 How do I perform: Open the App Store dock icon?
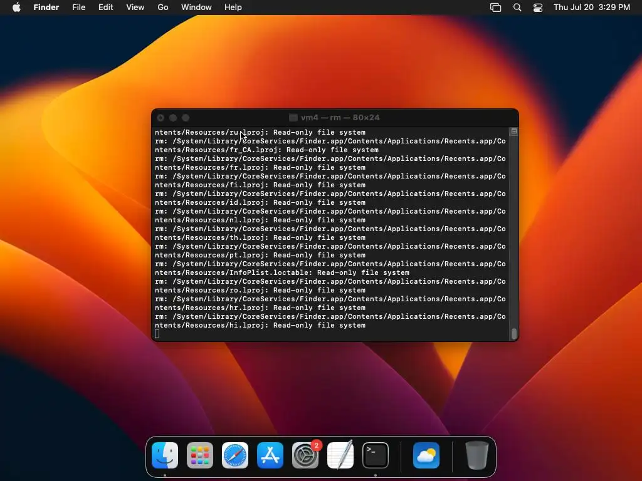click(x=270, y=455)
